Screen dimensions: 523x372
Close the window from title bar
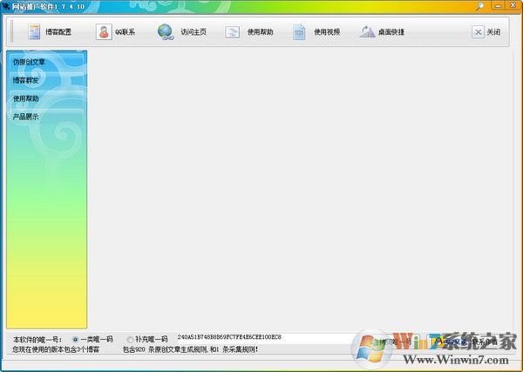point(513,5)
